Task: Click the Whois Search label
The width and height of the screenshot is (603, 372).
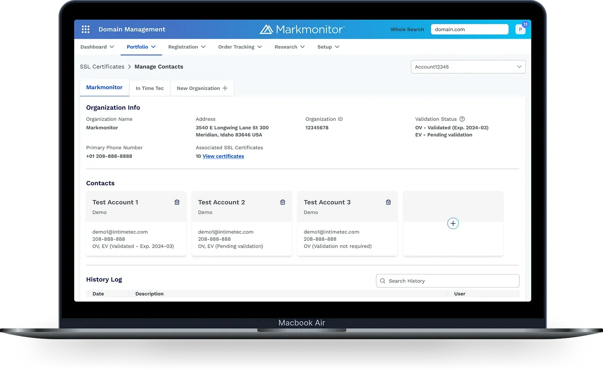Action: click(407, 29)
